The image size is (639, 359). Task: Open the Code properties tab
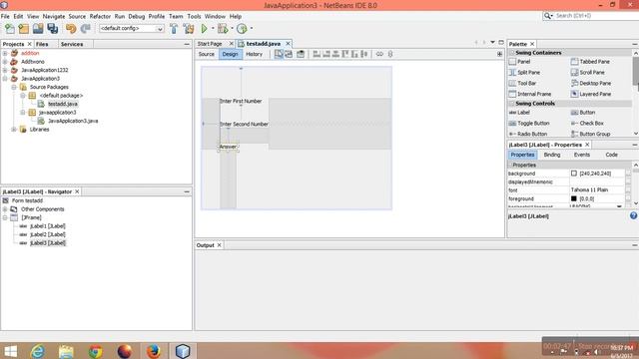coord(611,156)
